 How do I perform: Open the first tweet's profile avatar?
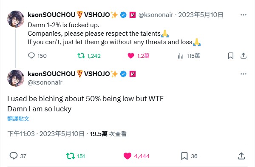coord(16,19)
